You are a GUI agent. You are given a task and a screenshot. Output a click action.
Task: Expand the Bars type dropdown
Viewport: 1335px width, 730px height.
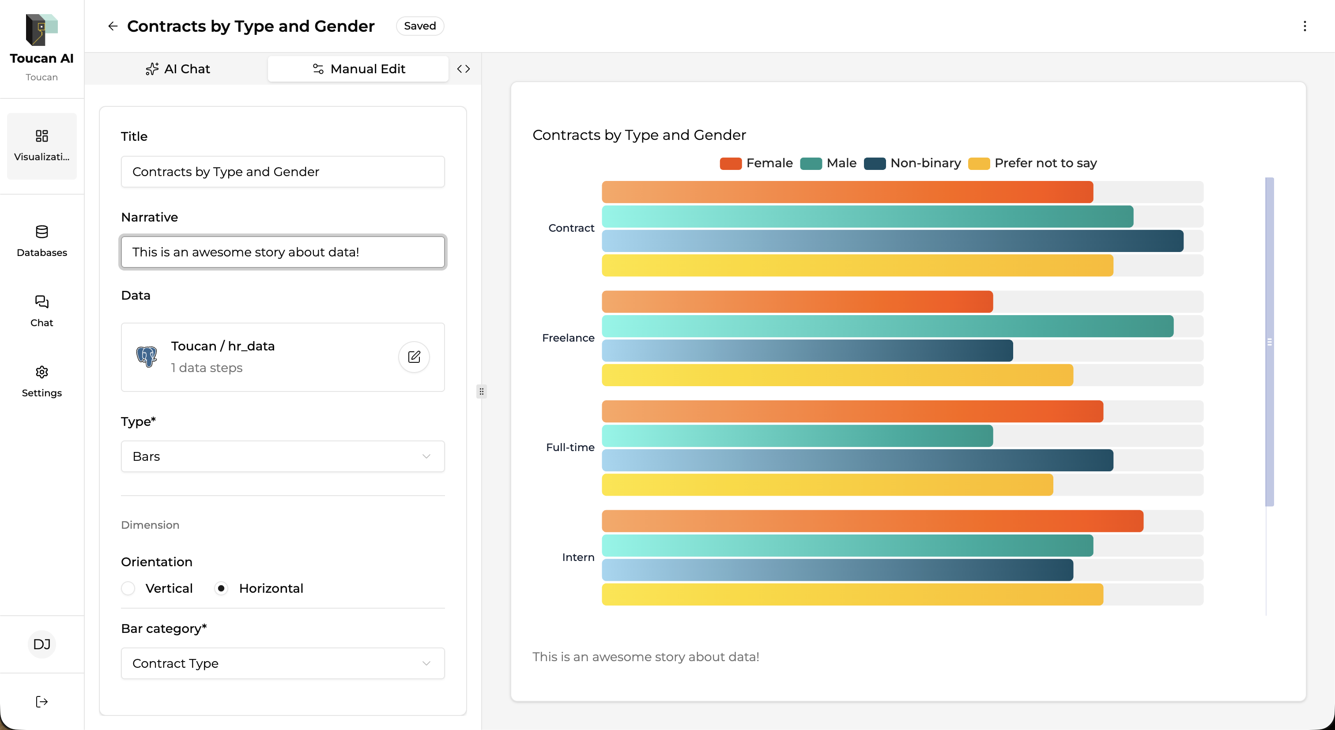pyautogui.click(x=283, y=456)
